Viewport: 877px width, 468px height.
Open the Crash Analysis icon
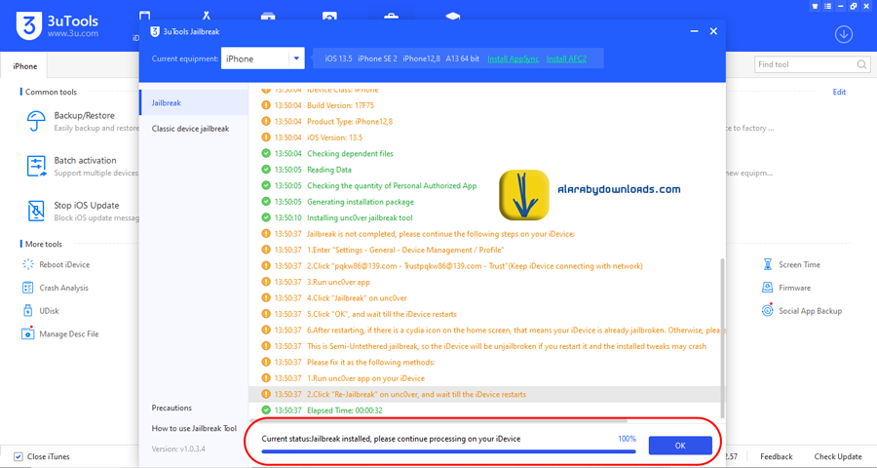pos(27,288)
